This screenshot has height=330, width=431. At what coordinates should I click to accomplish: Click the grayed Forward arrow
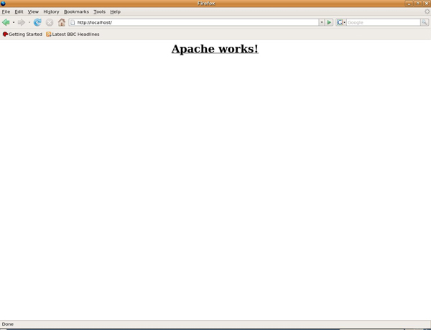coord(21,22)
